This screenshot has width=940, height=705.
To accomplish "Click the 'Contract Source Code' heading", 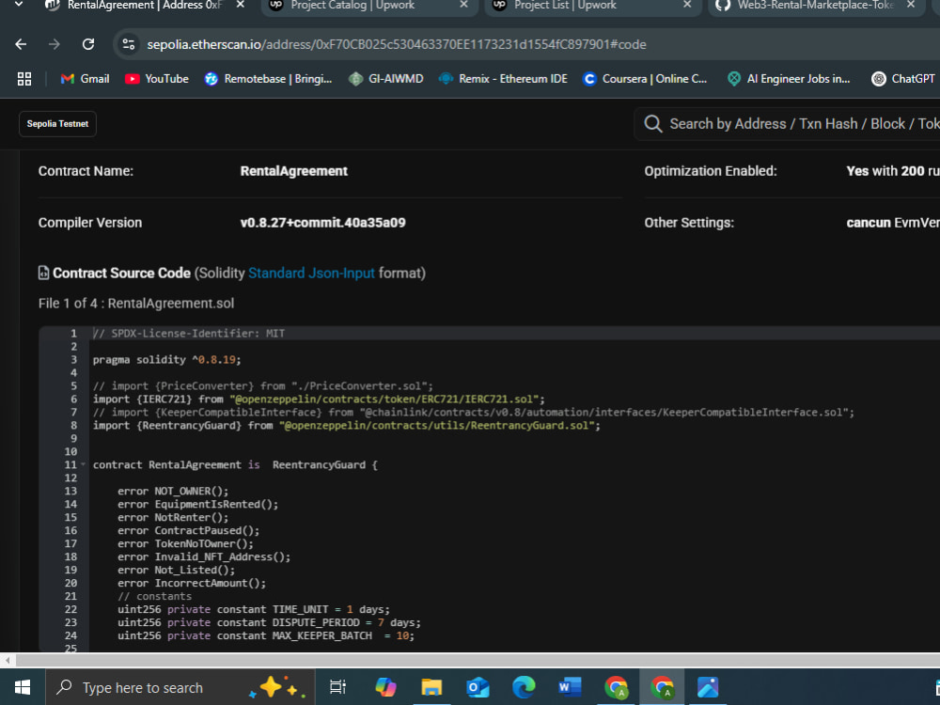I will coord(121,274).
